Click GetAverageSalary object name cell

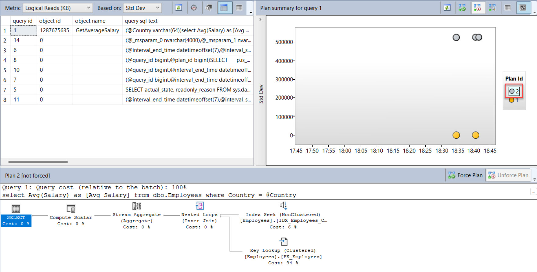click(x=97, y=30)
